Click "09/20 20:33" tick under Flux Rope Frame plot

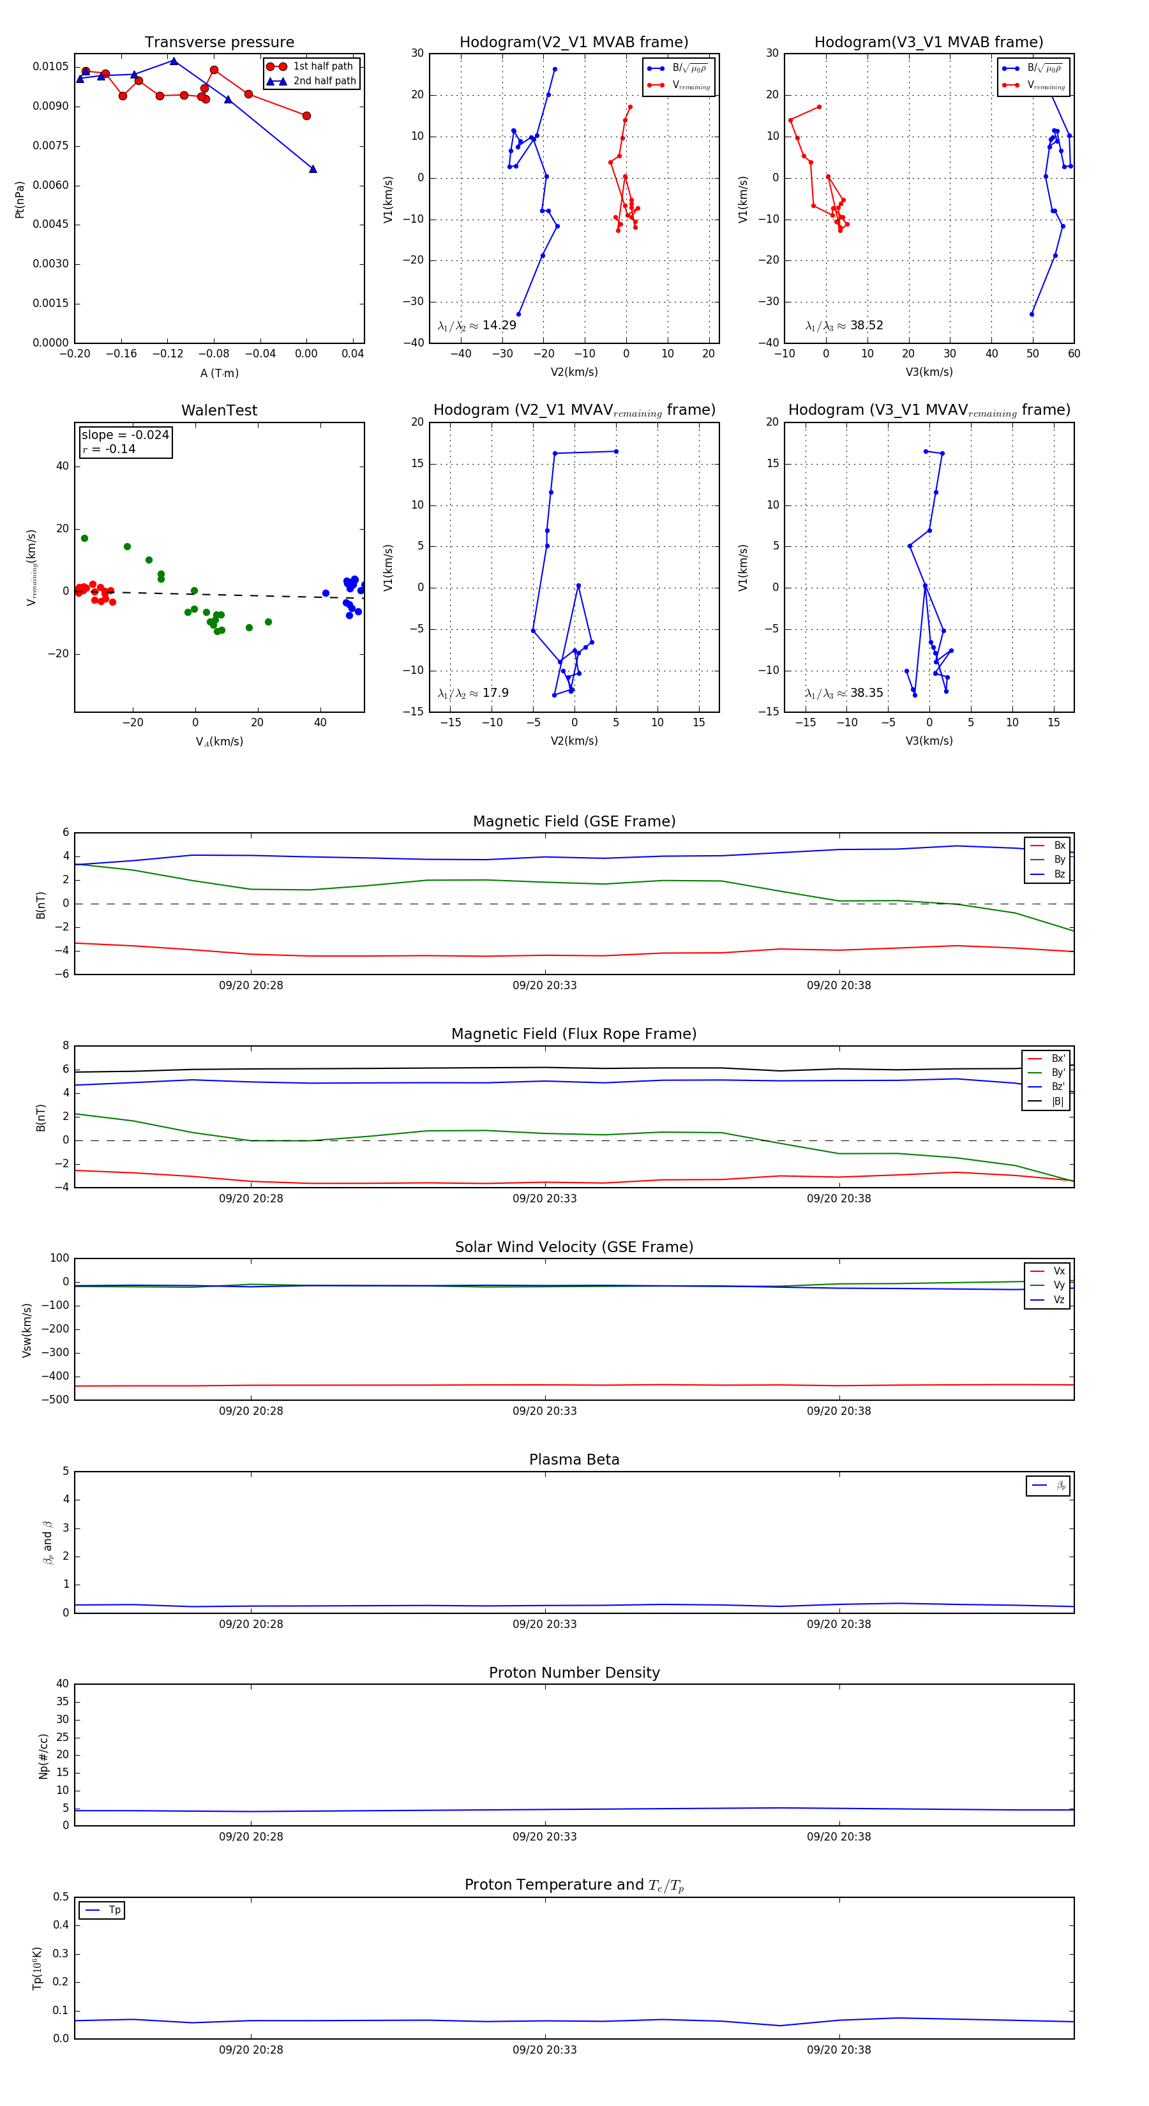(544, 1199)
